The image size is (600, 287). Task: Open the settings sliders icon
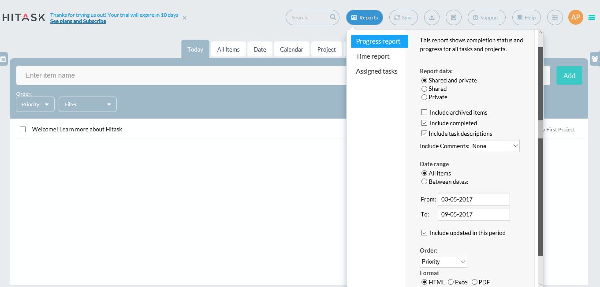555,18
